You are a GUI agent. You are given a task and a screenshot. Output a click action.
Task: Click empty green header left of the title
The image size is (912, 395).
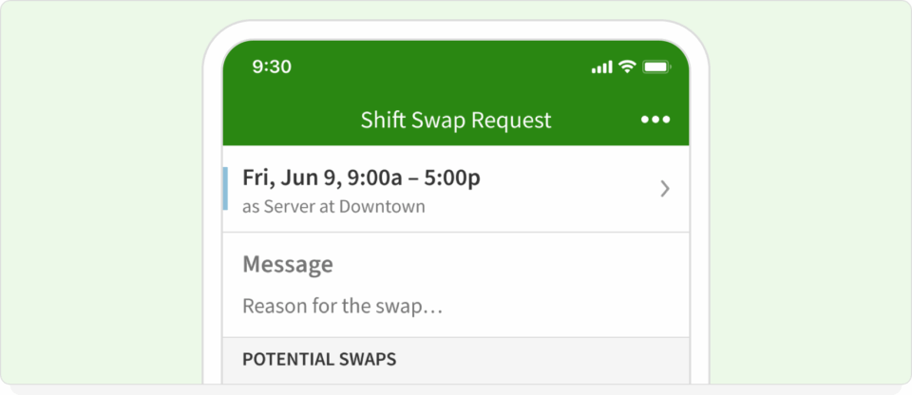pyautogui.click(x=285, y=121)
